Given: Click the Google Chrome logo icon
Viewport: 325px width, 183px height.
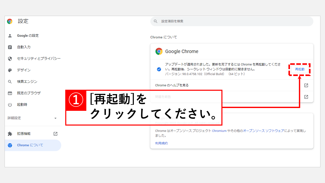Looking at the screenshot, I should pyautogui.click(x=159, y=51).
